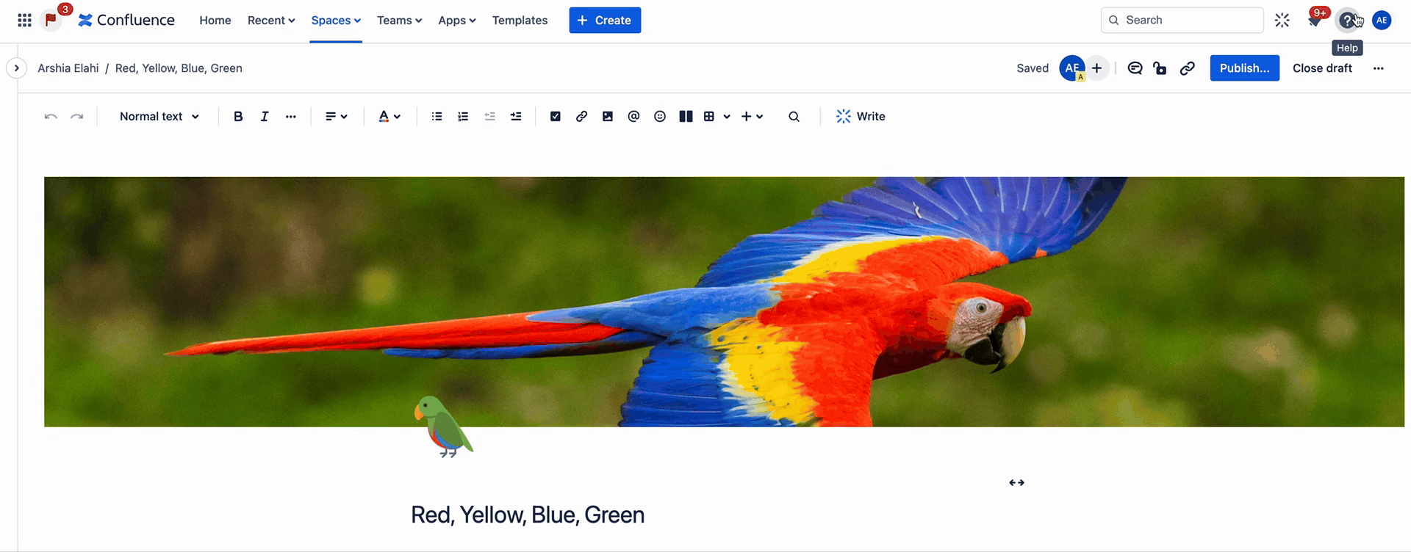Click the red flag notification icon
The height and width of the screenshot is (552, 1411).
(51, 20)
